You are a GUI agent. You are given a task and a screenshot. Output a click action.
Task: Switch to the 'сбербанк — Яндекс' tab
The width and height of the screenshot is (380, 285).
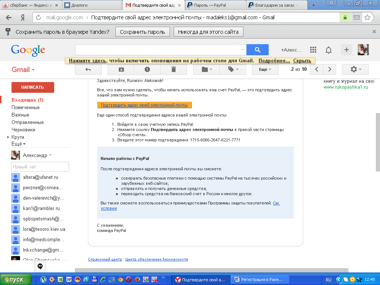pos(31,5)
